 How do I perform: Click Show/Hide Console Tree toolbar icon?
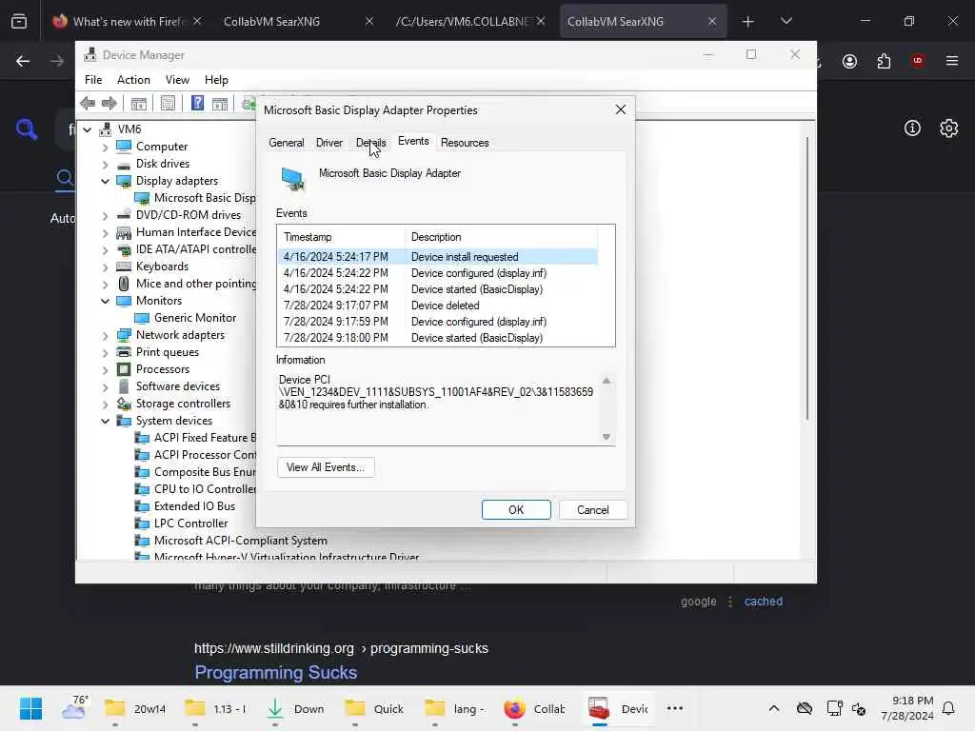tap(139, 103)
